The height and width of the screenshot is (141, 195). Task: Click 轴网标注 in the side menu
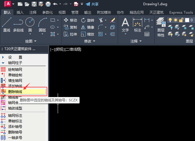click(x=15, y=116)
